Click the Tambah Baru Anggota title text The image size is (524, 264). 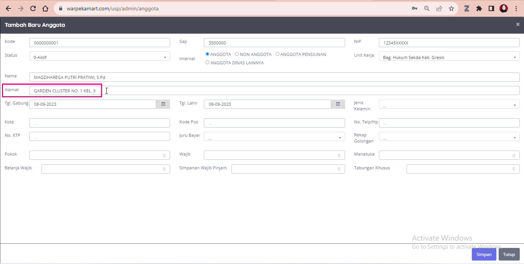click(x=35, y=25)
